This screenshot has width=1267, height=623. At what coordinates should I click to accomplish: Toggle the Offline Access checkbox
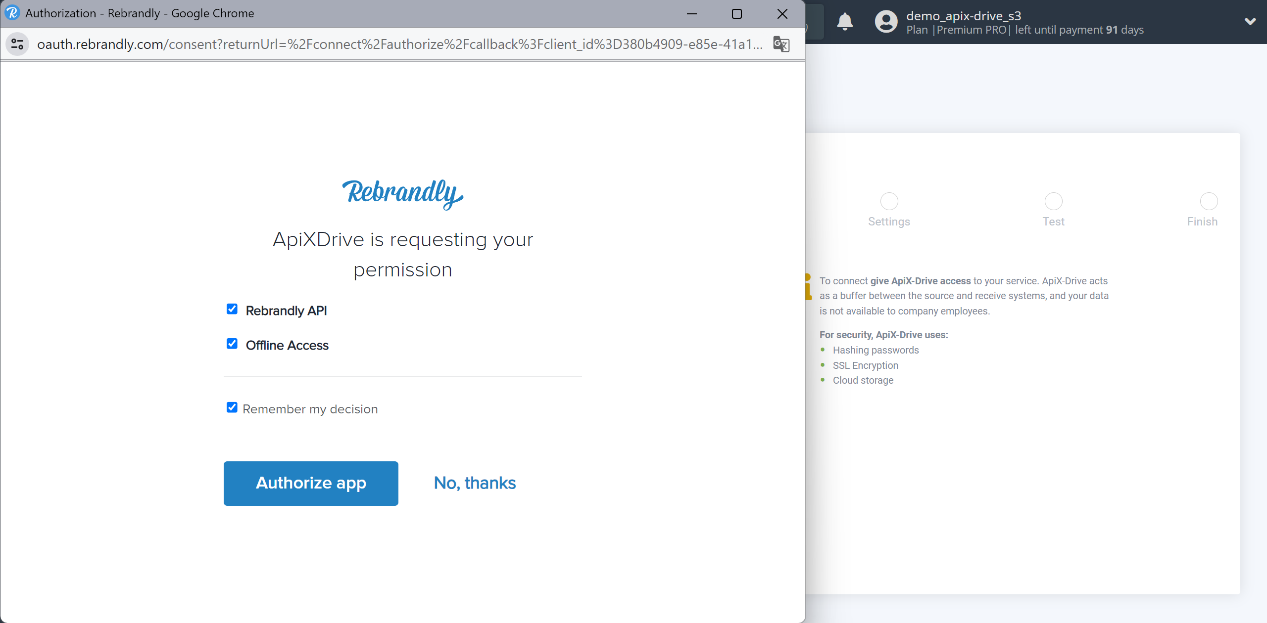click(x=232, y=345)
